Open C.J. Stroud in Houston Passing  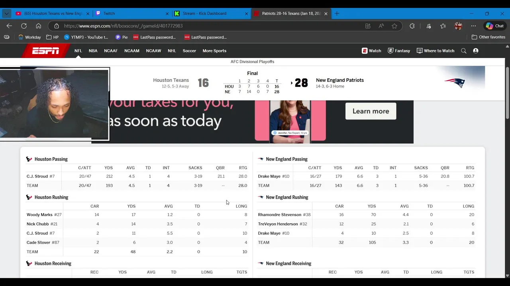point(37,176)
